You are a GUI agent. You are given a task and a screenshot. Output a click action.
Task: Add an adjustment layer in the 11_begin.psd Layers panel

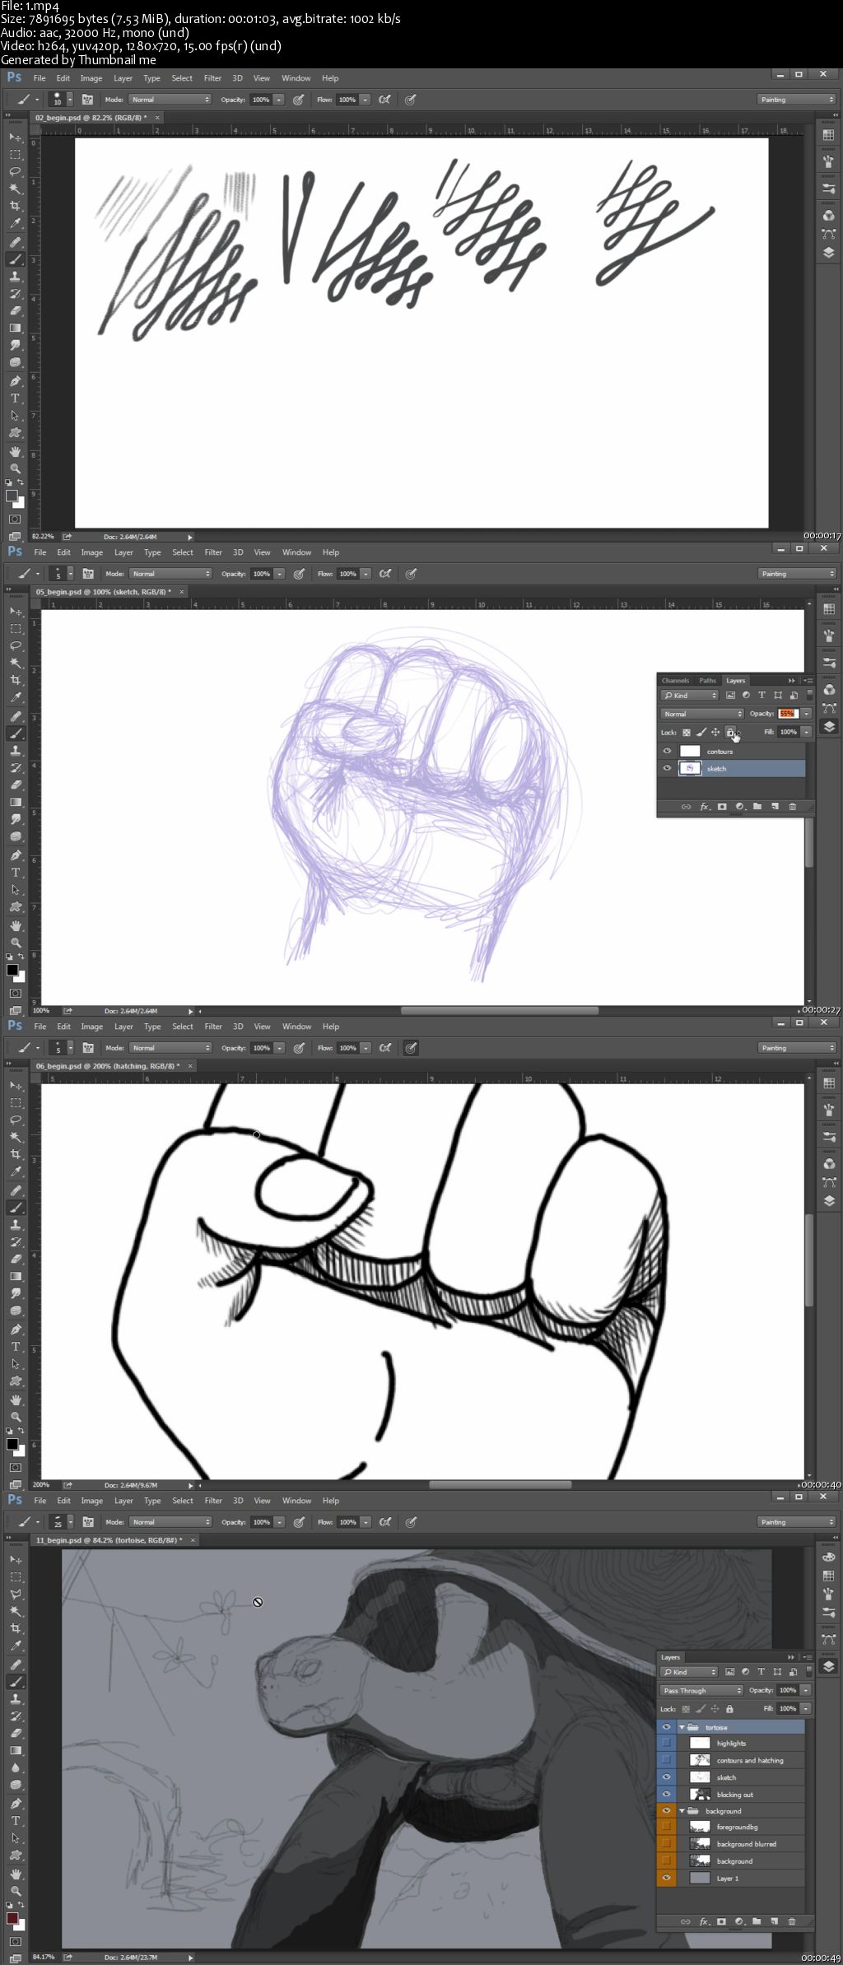[739, 1921]
